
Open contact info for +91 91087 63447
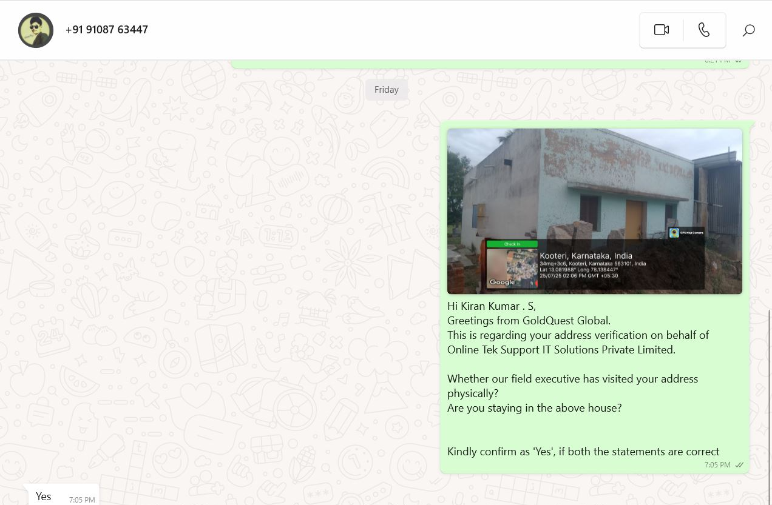point(107,30)
